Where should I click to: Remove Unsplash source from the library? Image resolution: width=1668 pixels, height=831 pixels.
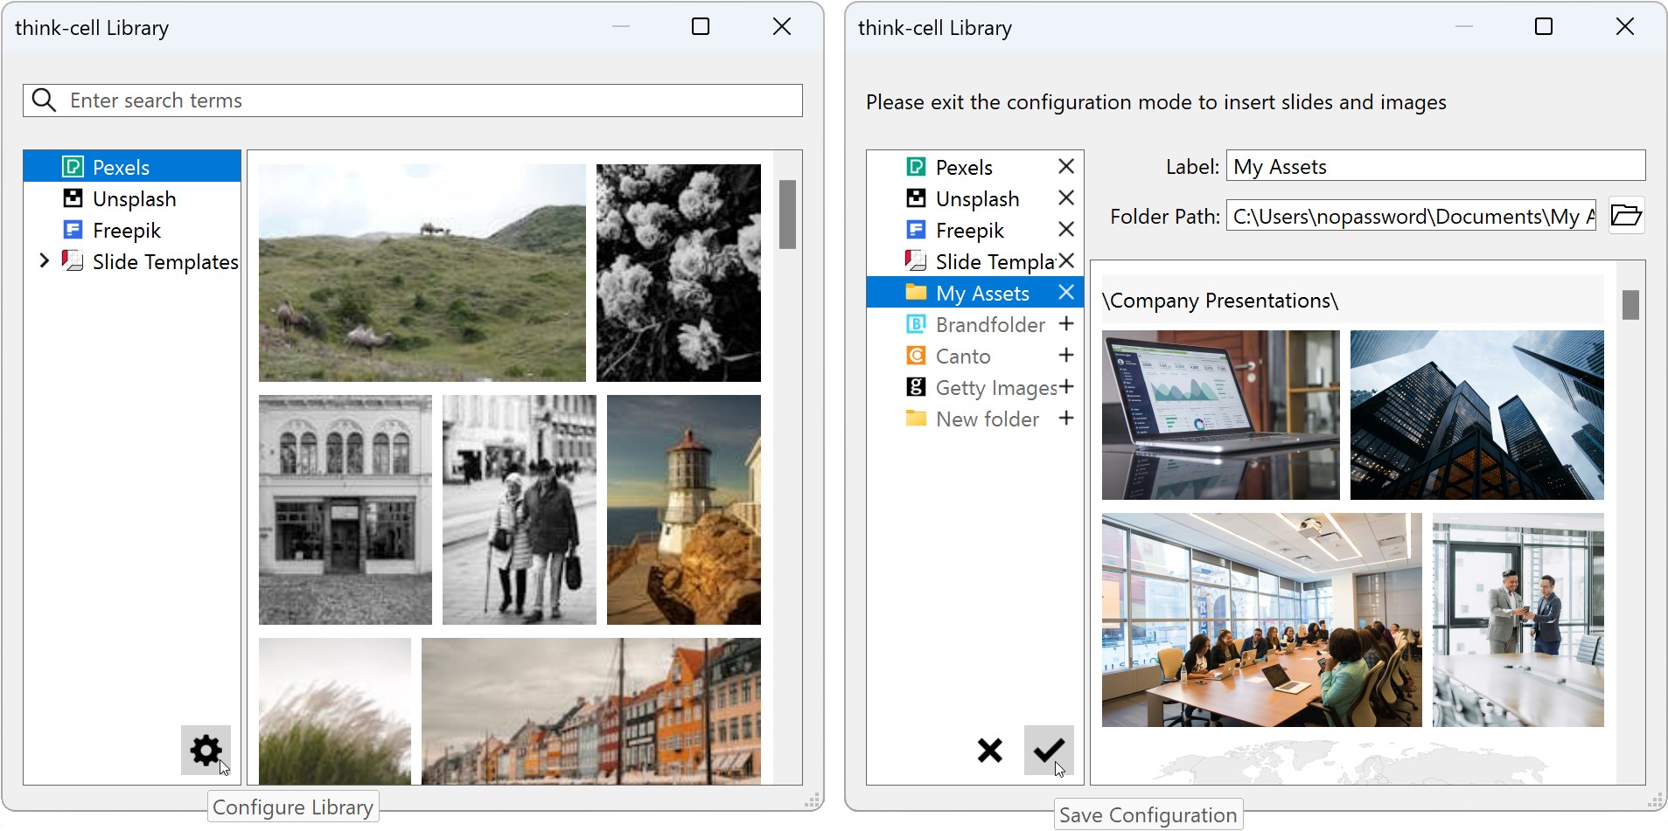pos(1065,198)
